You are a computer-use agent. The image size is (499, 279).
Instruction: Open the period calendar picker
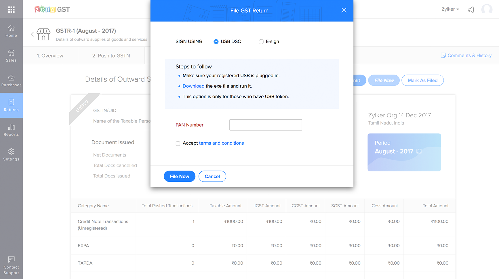tap(419, 151)
